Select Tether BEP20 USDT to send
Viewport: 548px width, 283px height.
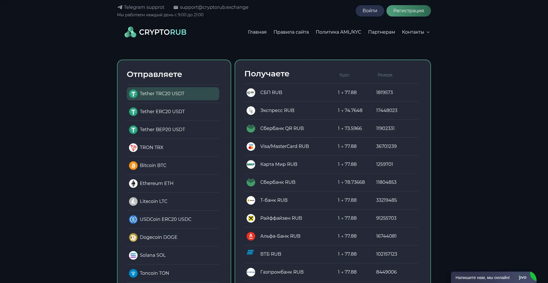(x=173, y=130)
